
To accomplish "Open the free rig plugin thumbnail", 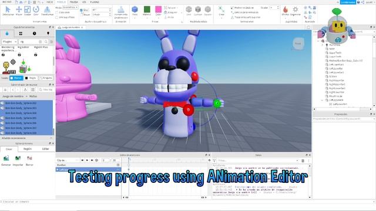I will [9, 67].
